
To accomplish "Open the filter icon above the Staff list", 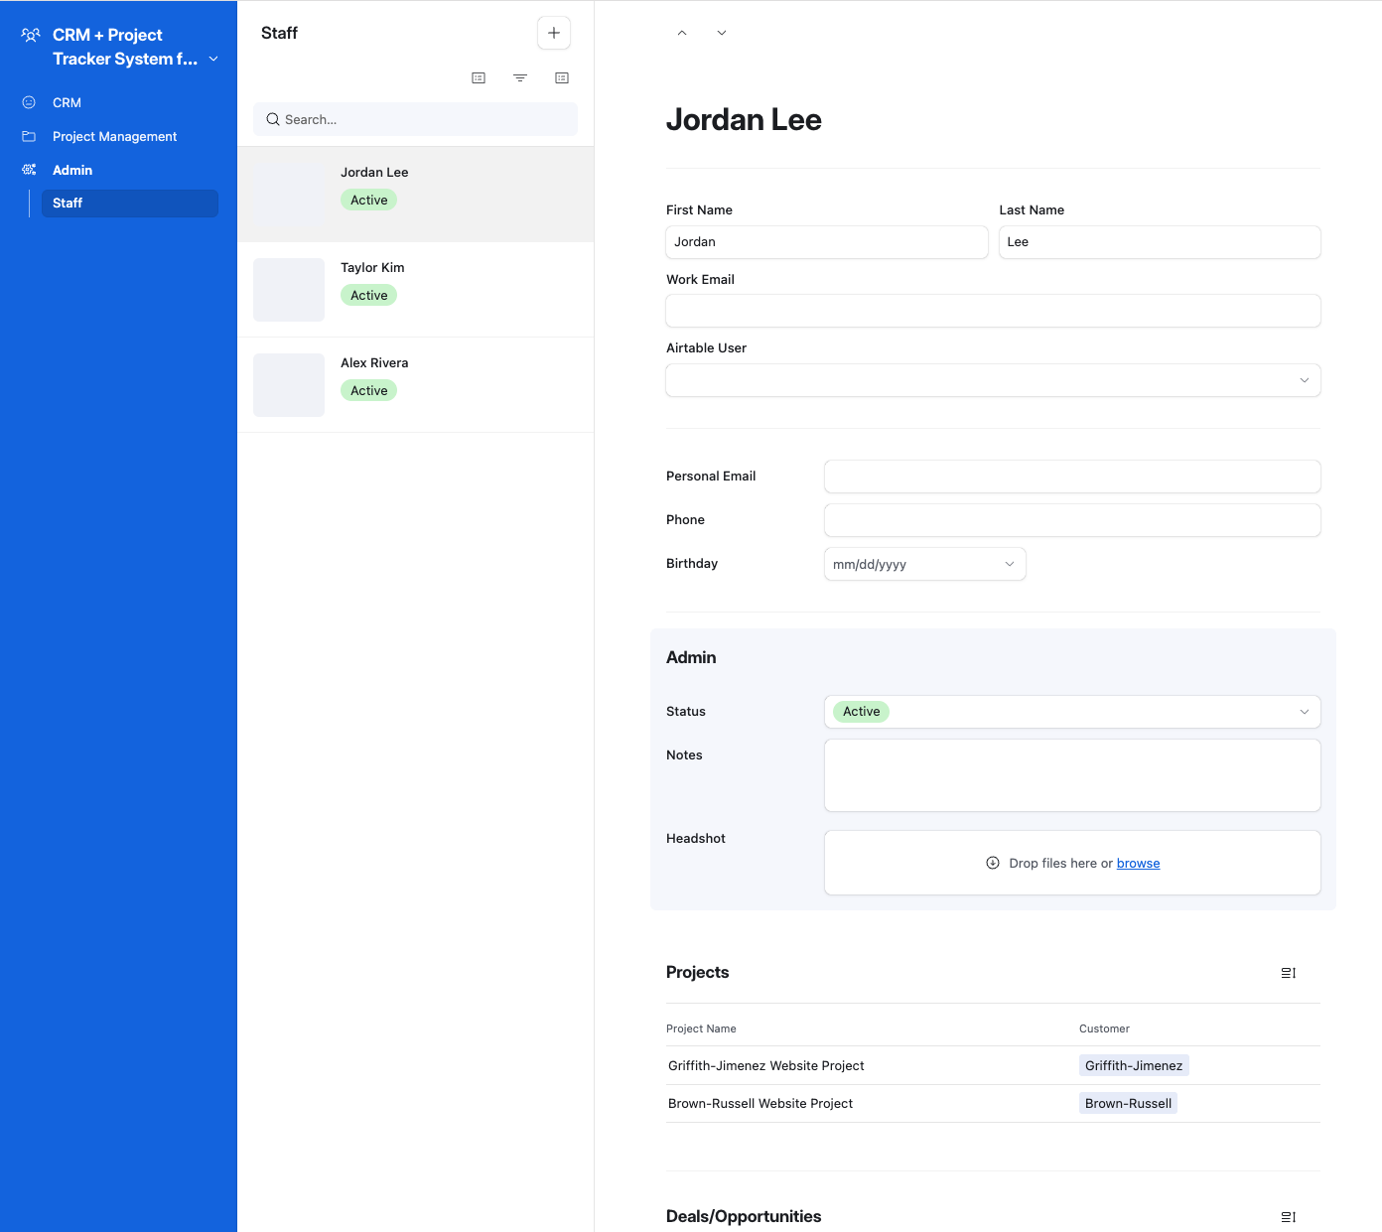I will [520, 77].
